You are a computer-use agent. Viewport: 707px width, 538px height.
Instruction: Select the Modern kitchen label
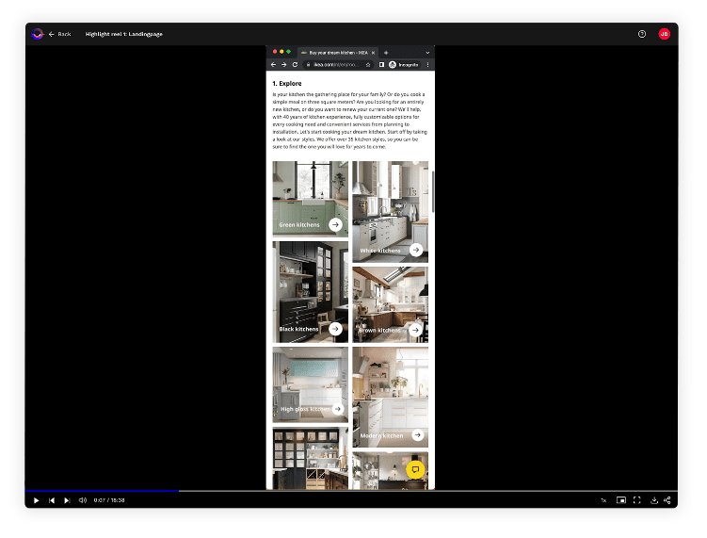point(381,435)
